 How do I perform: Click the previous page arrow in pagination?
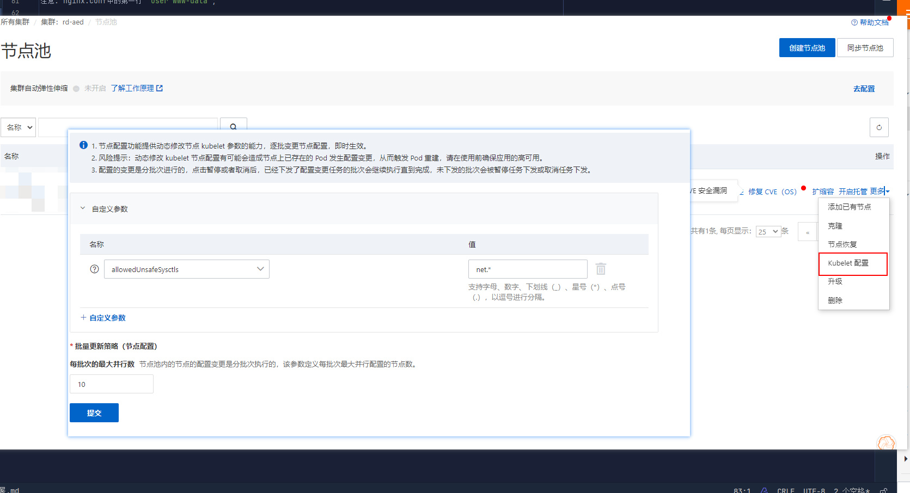point(807,232)
